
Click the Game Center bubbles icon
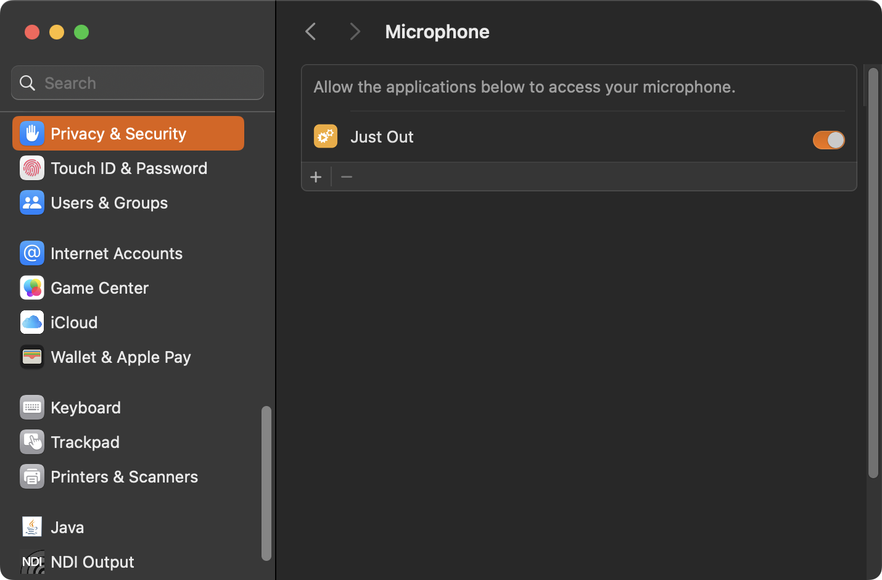tap(32, 288)
